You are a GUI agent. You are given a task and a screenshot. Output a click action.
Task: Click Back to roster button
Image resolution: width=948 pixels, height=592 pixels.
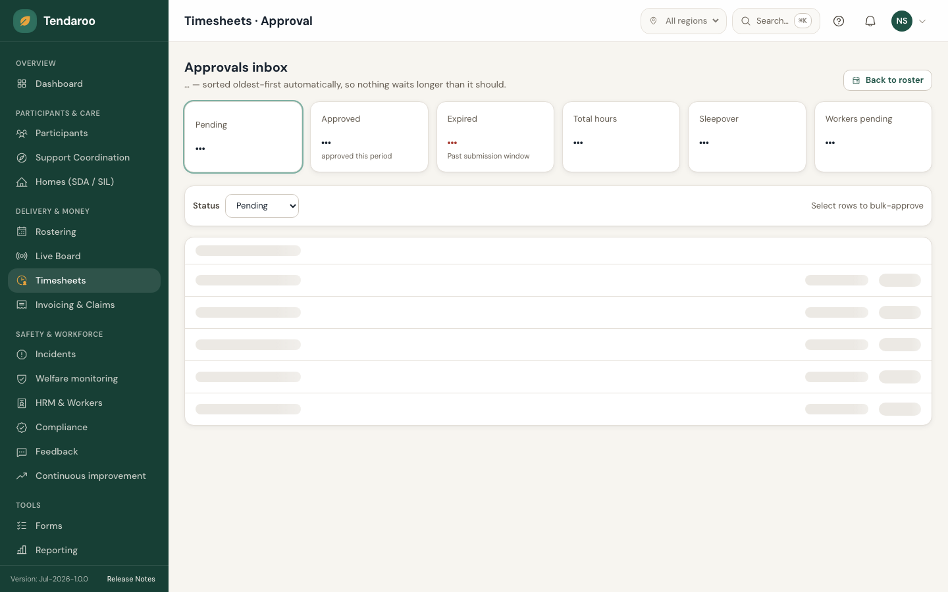pos(887,80)
